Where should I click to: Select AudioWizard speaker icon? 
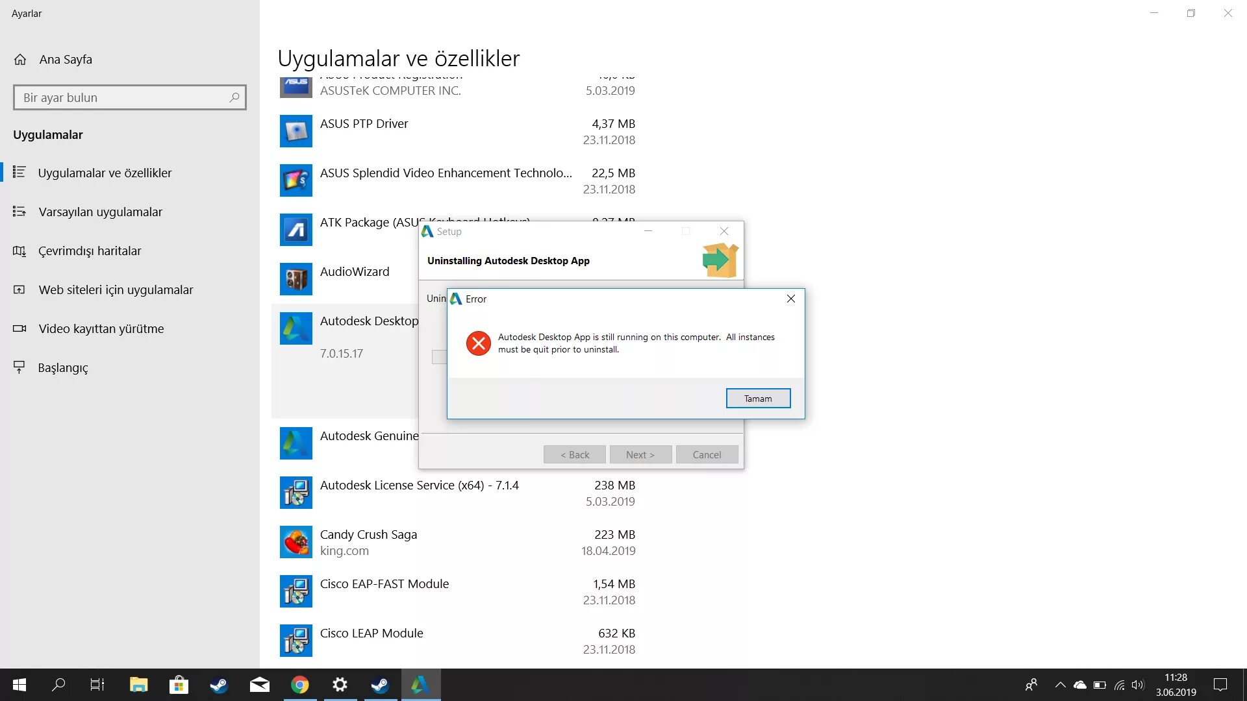pos(296,280)
